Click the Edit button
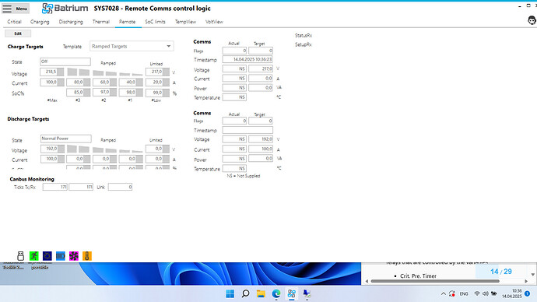 pos(18,33)
